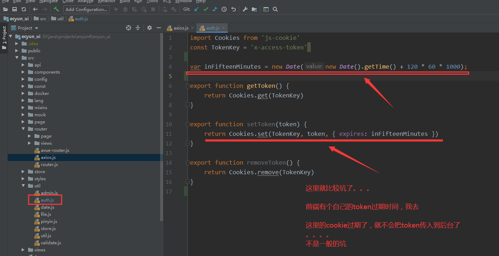The width and height of the screenshot is (499, 256).
Task: Click line number 11 in the gutter
Action: (169, 134)
